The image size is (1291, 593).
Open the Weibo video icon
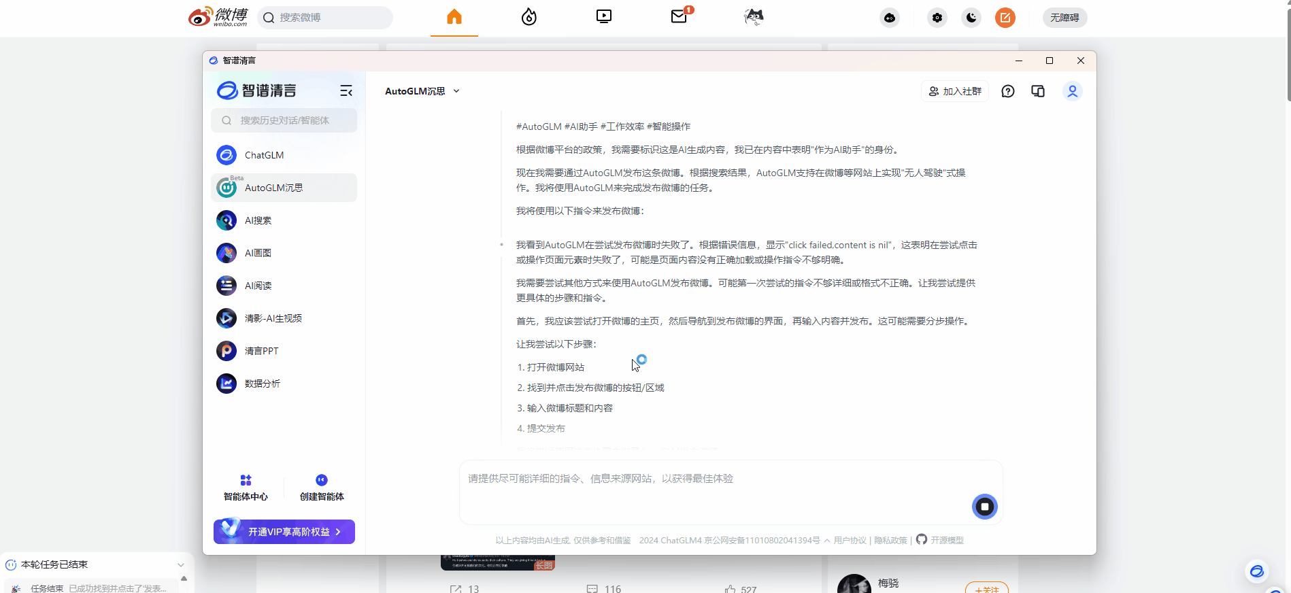(x=604, y=16)
